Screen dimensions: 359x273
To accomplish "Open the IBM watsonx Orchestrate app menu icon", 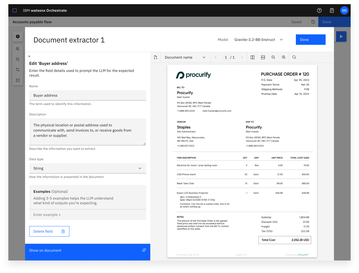I will [15, 10].
